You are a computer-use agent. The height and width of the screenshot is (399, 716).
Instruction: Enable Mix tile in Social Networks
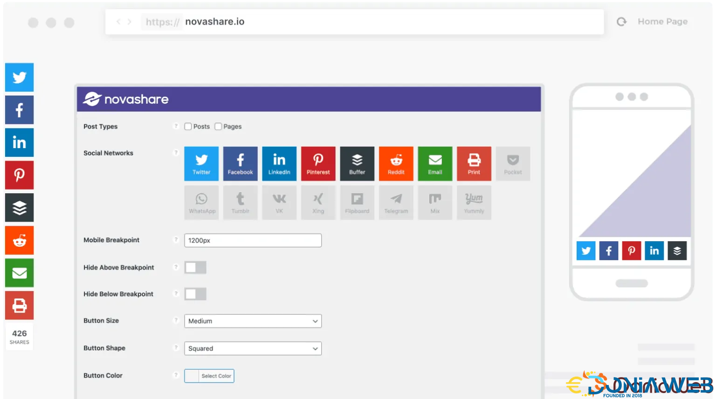click(x=435, y=203)
